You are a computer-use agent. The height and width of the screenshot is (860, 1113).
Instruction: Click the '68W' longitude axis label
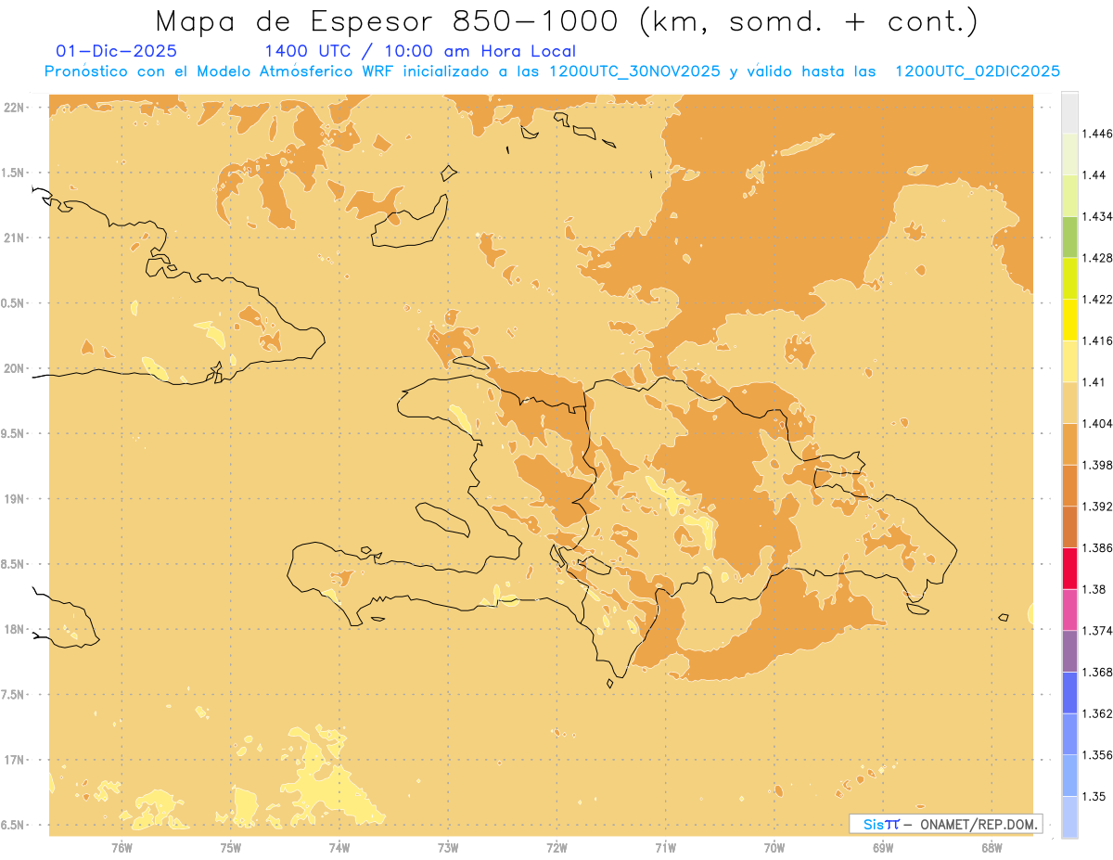tap(991, 847)
